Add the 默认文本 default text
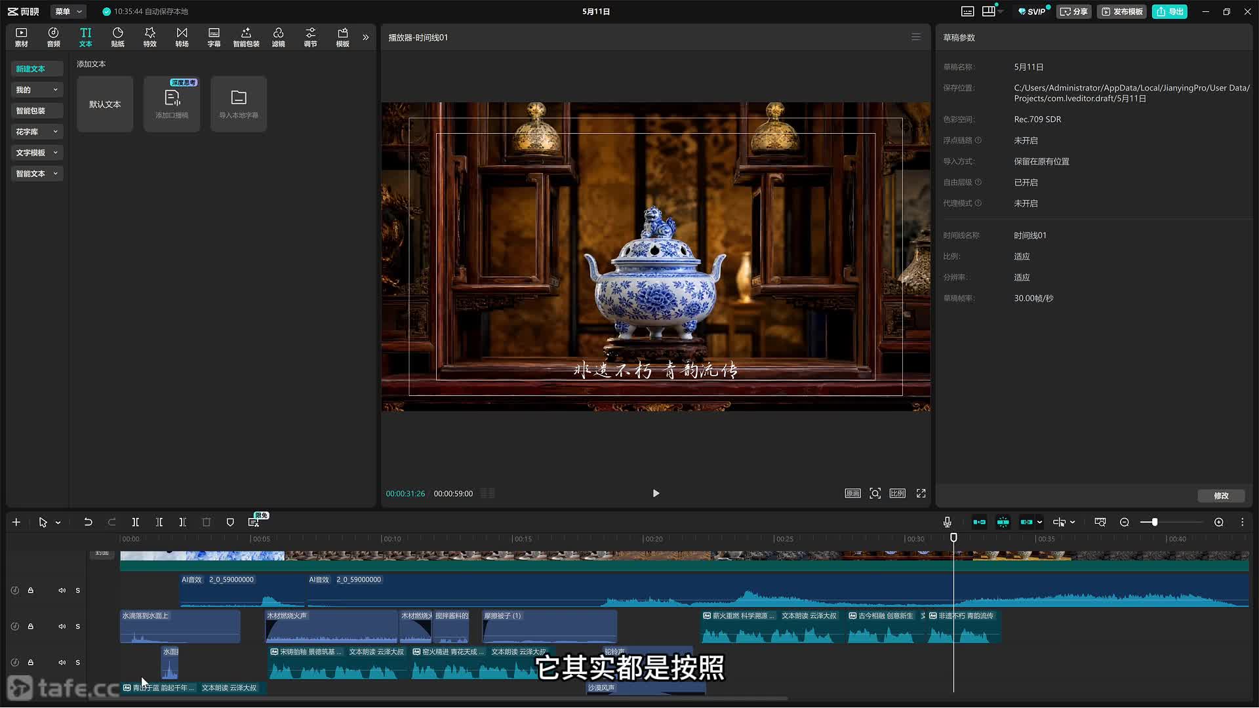 [x=105, y=104]
